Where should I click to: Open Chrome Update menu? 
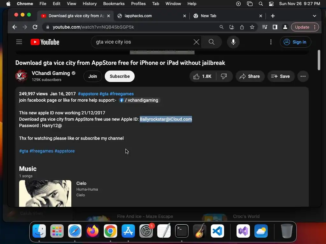tap(305, 27)
